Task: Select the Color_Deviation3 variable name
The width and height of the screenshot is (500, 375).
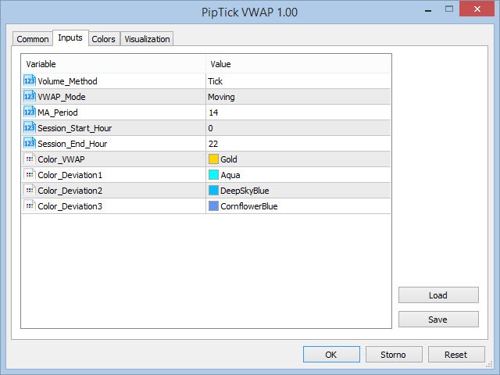Action: coord(70,206)
